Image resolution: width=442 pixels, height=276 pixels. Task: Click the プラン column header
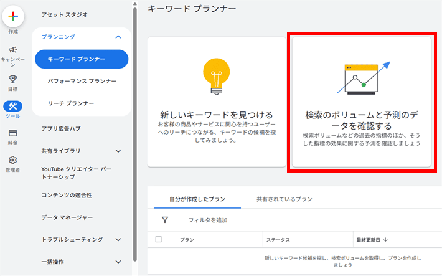pyautogui.click(x=187, y=240)
